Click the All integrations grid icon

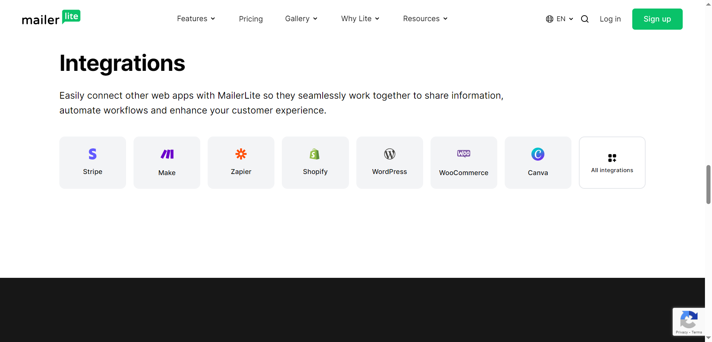pyautogui.click(x=612, y=158)
